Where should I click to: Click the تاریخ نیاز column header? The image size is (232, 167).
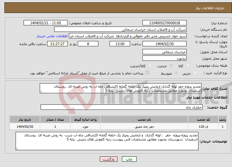click(x=25, y=119)
